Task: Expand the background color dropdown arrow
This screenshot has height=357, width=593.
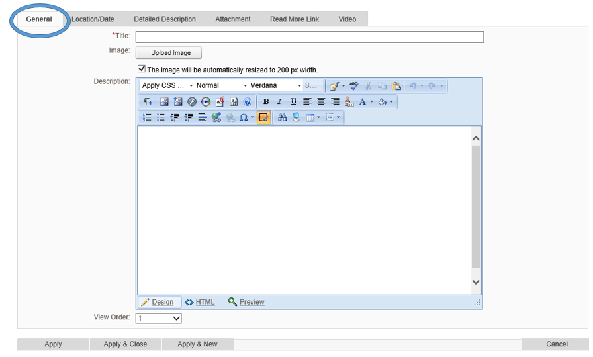Action: coord(391,101)
